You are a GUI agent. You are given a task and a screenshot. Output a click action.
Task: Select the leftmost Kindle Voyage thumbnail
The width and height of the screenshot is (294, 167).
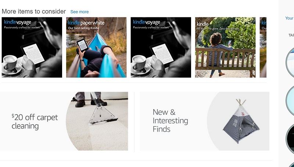(32, 47)
